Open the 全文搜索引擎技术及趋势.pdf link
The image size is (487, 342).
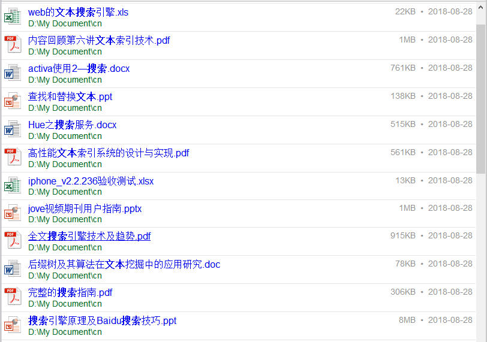pyautogui.click(x=89, y=236)
